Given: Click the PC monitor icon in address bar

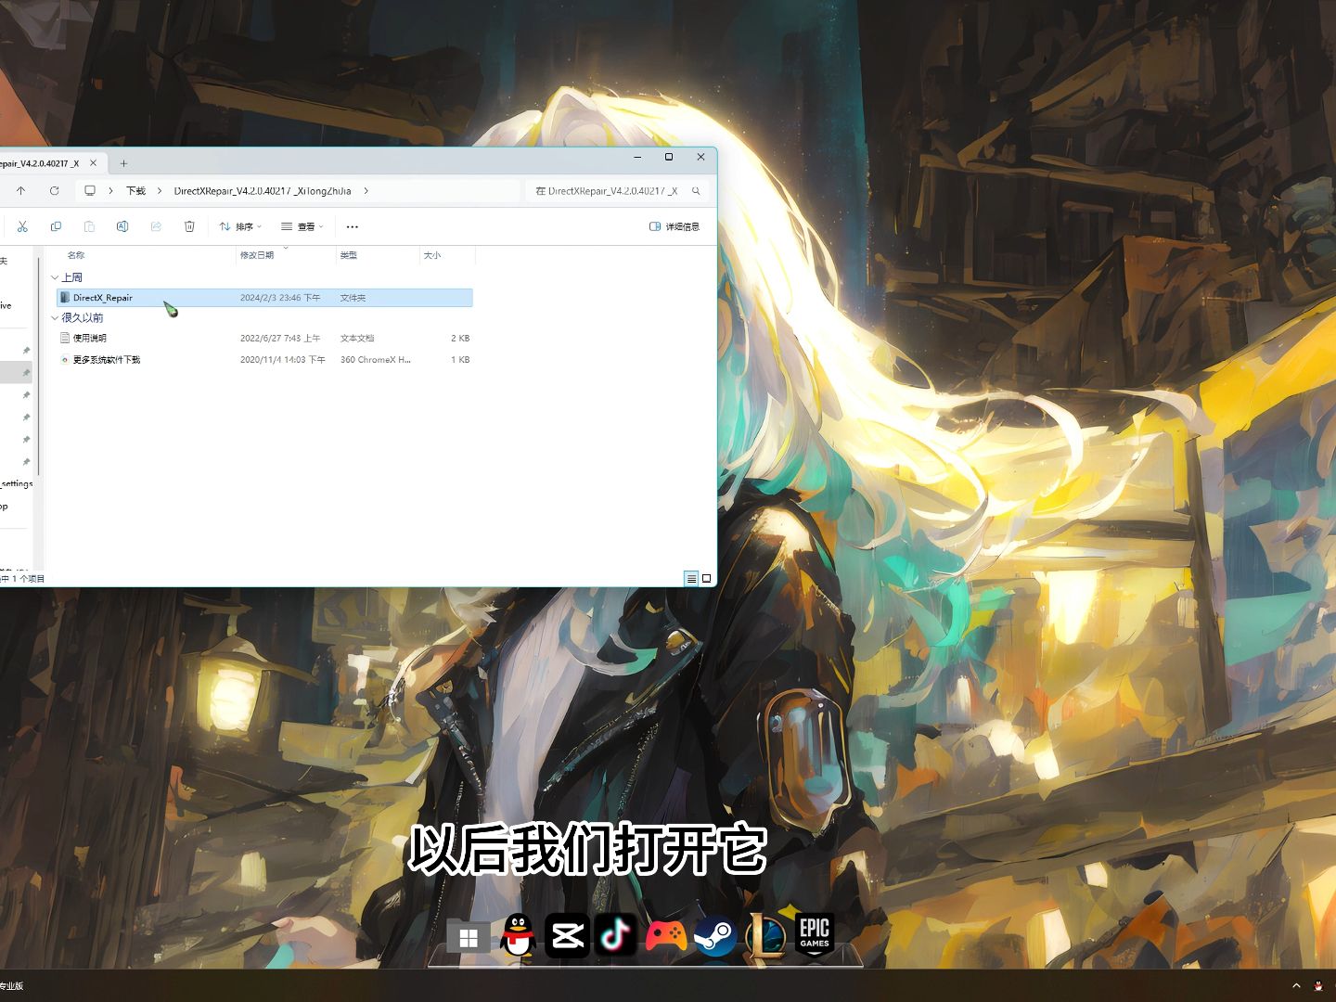Looking at the screenshot, I should pyautogui.click(x=90, y=191).
